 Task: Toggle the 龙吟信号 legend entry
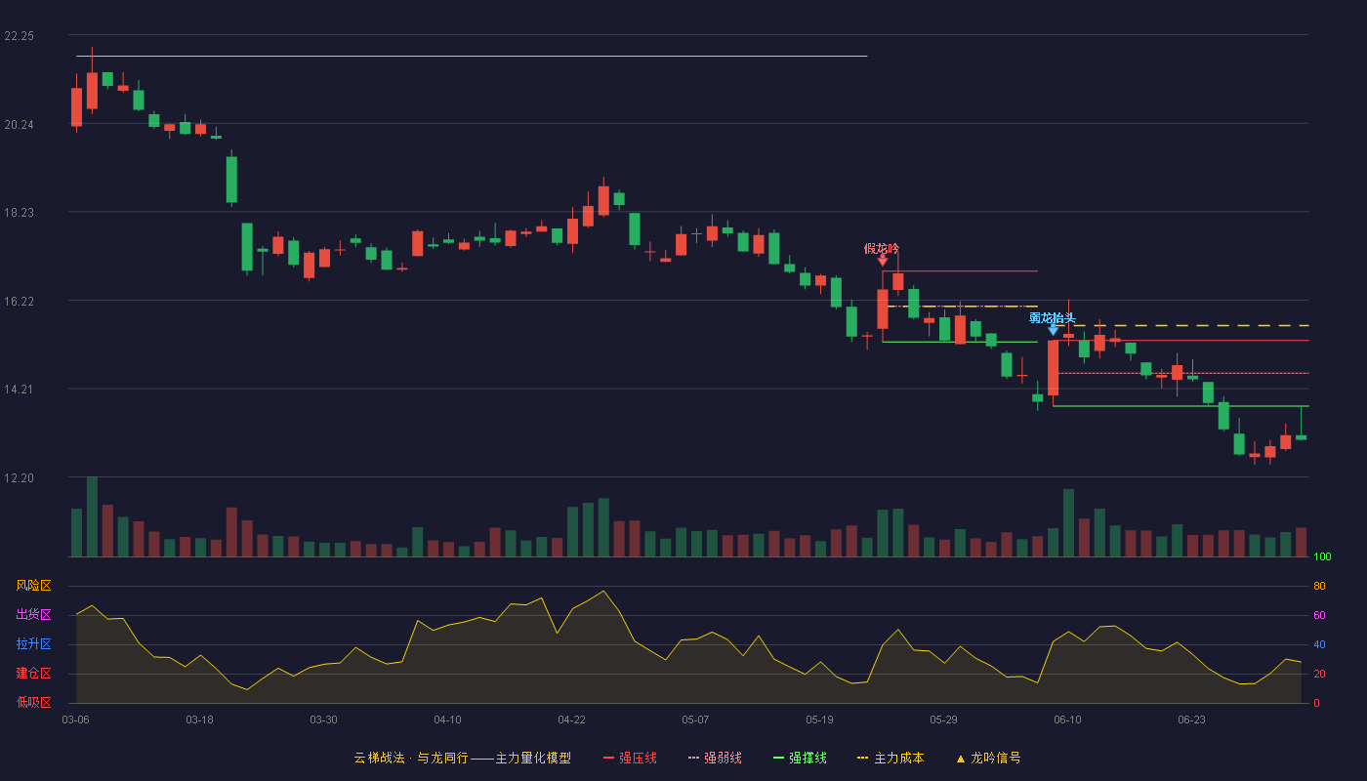click(987, 758)
